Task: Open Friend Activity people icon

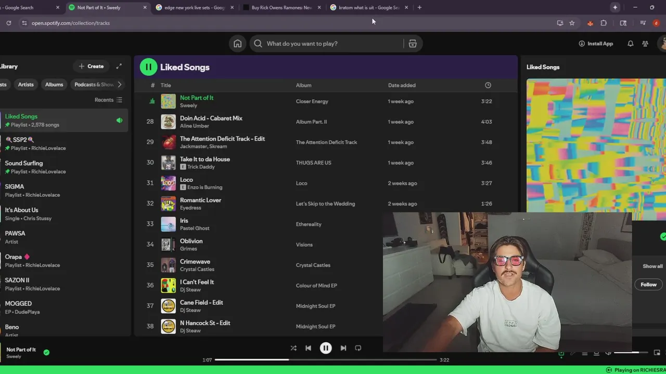Action: (645, 44)
